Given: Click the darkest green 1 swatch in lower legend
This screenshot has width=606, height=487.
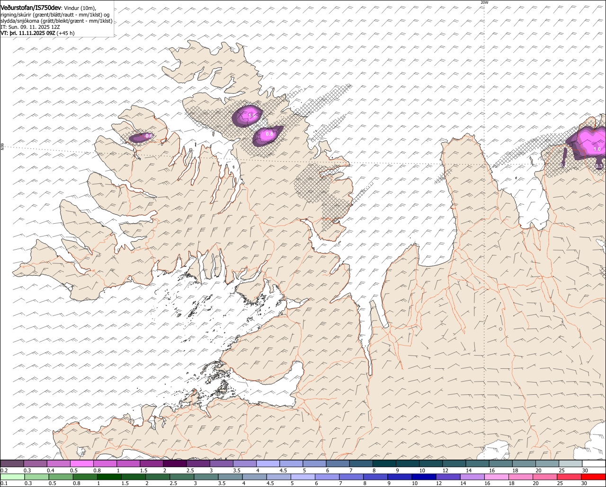Looking at the screenshot, I should pyautogui.click(x=109, y=477).
